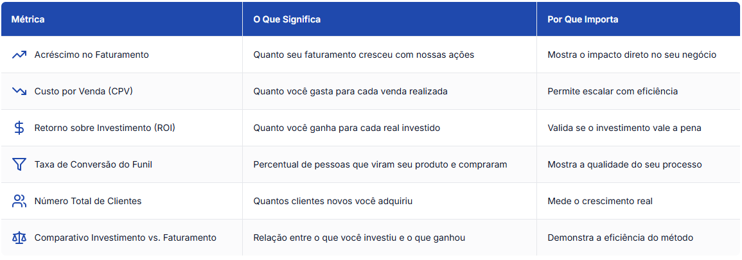The width and height of the screenshot is (742, 260).
Task: Click Comparativo Investimento vs. Faturamento label
Action: 125,238
